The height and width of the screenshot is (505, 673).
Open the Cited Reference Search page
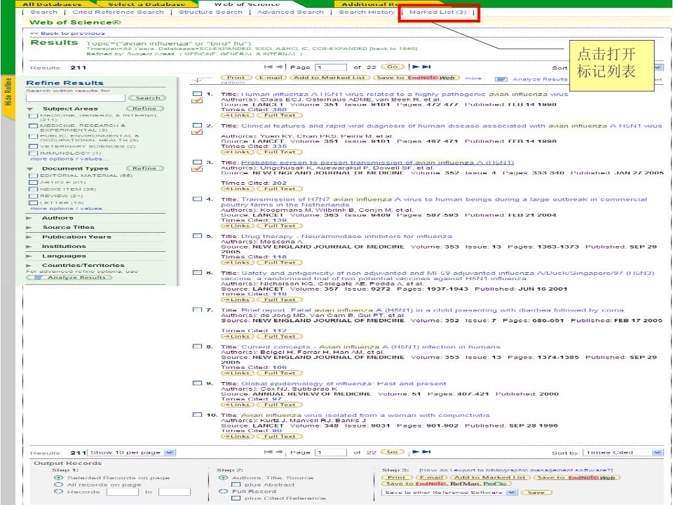click(x=118, y=12)
